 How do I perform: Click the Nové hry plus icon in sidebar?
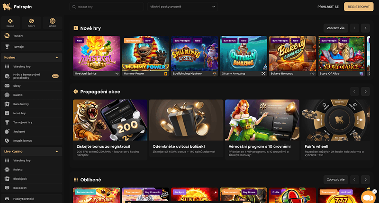coord(7,113)
